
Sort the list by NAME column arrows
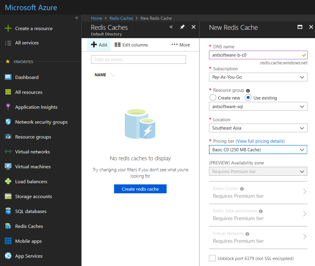coord(112,75)
